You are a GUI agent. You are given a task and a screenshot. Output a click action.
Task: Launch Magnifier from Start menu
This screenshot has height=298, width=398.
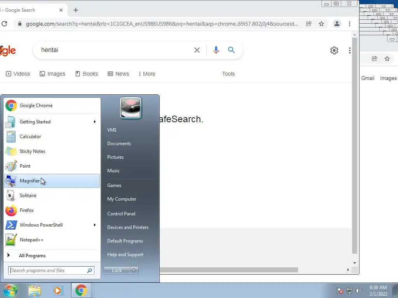(52, 181)
